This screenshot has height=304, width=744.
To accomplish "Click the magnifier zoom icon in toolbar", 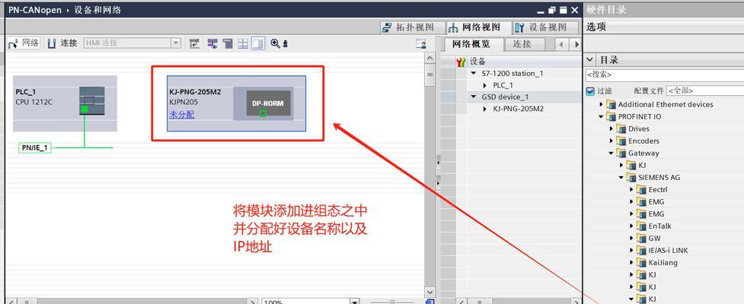I will [x=275, y=43].
